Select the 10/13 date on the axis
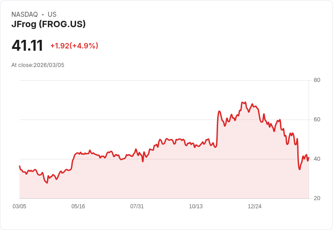The image size is (333, 230). pyautogui.click(x=196, y=206)
